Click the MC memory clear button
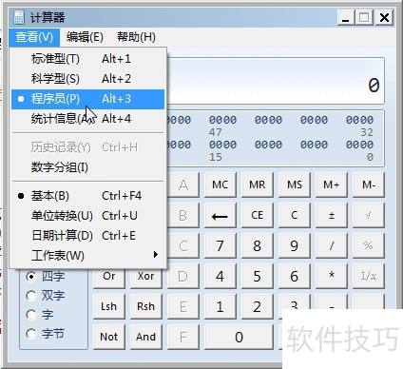This screenshot has width=403, height=369. tap(221, 184)
